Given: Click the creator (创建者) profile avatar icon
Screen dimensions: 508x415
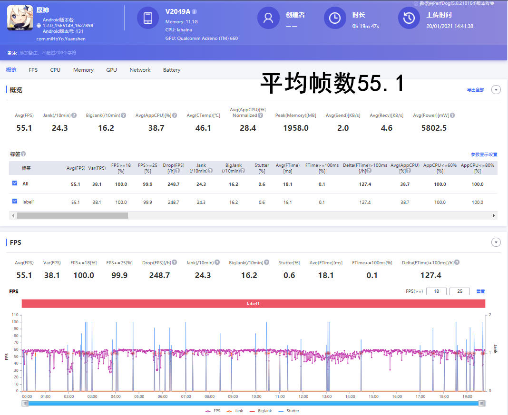Looking at the screenshot, I should click(x=268, y=19).
